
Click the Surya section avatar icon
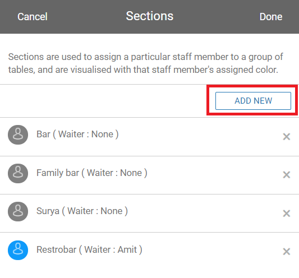tap(18, 211)
